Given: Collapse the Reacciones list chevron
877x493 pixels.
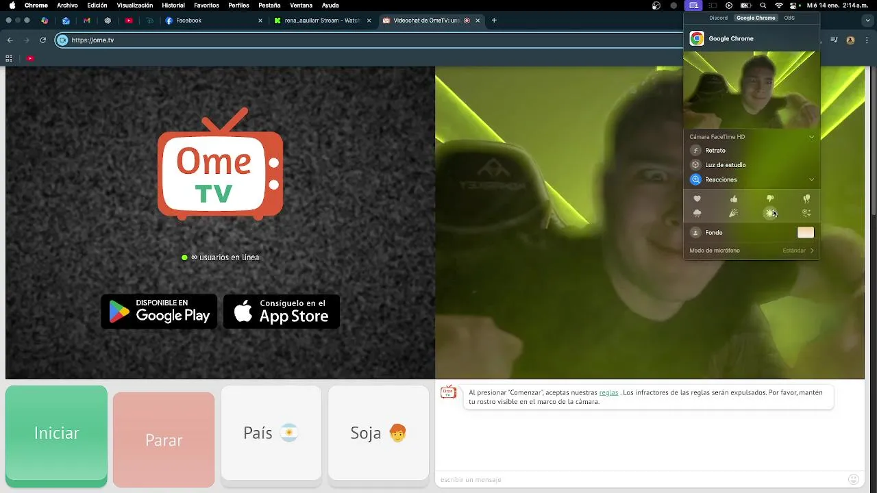Looking at the screenshot, I should (812, 179).
